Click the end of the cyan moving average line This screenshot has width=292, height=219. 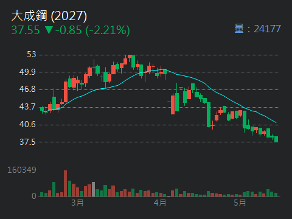(x=276, y=122)
